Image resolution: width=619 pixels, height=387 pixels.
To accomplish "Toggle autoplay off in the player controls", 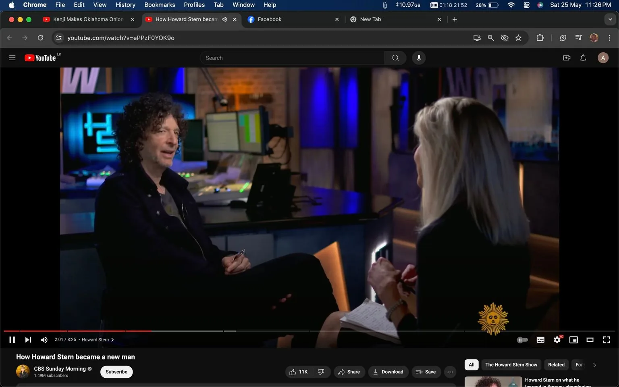I will click(522, 339).
